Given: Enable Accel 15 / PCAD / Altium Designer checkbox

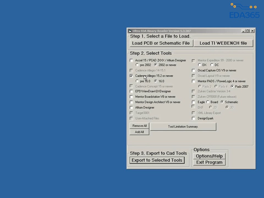Looking at the screenshot, I should 131,61.
